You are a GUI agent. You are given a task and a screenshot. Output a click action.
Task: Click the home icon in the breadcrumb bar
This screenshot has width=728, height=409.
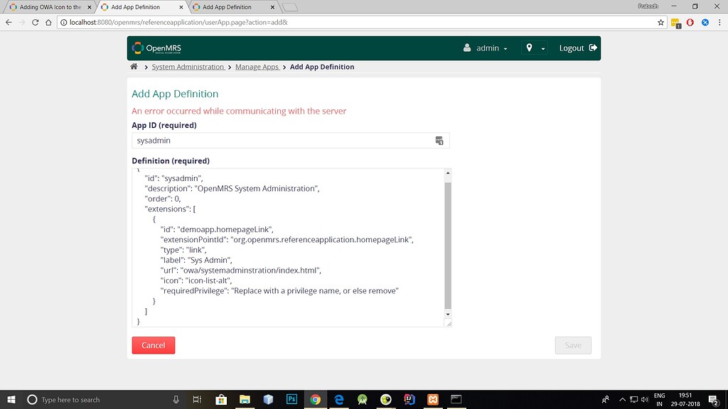coord(134,66)
